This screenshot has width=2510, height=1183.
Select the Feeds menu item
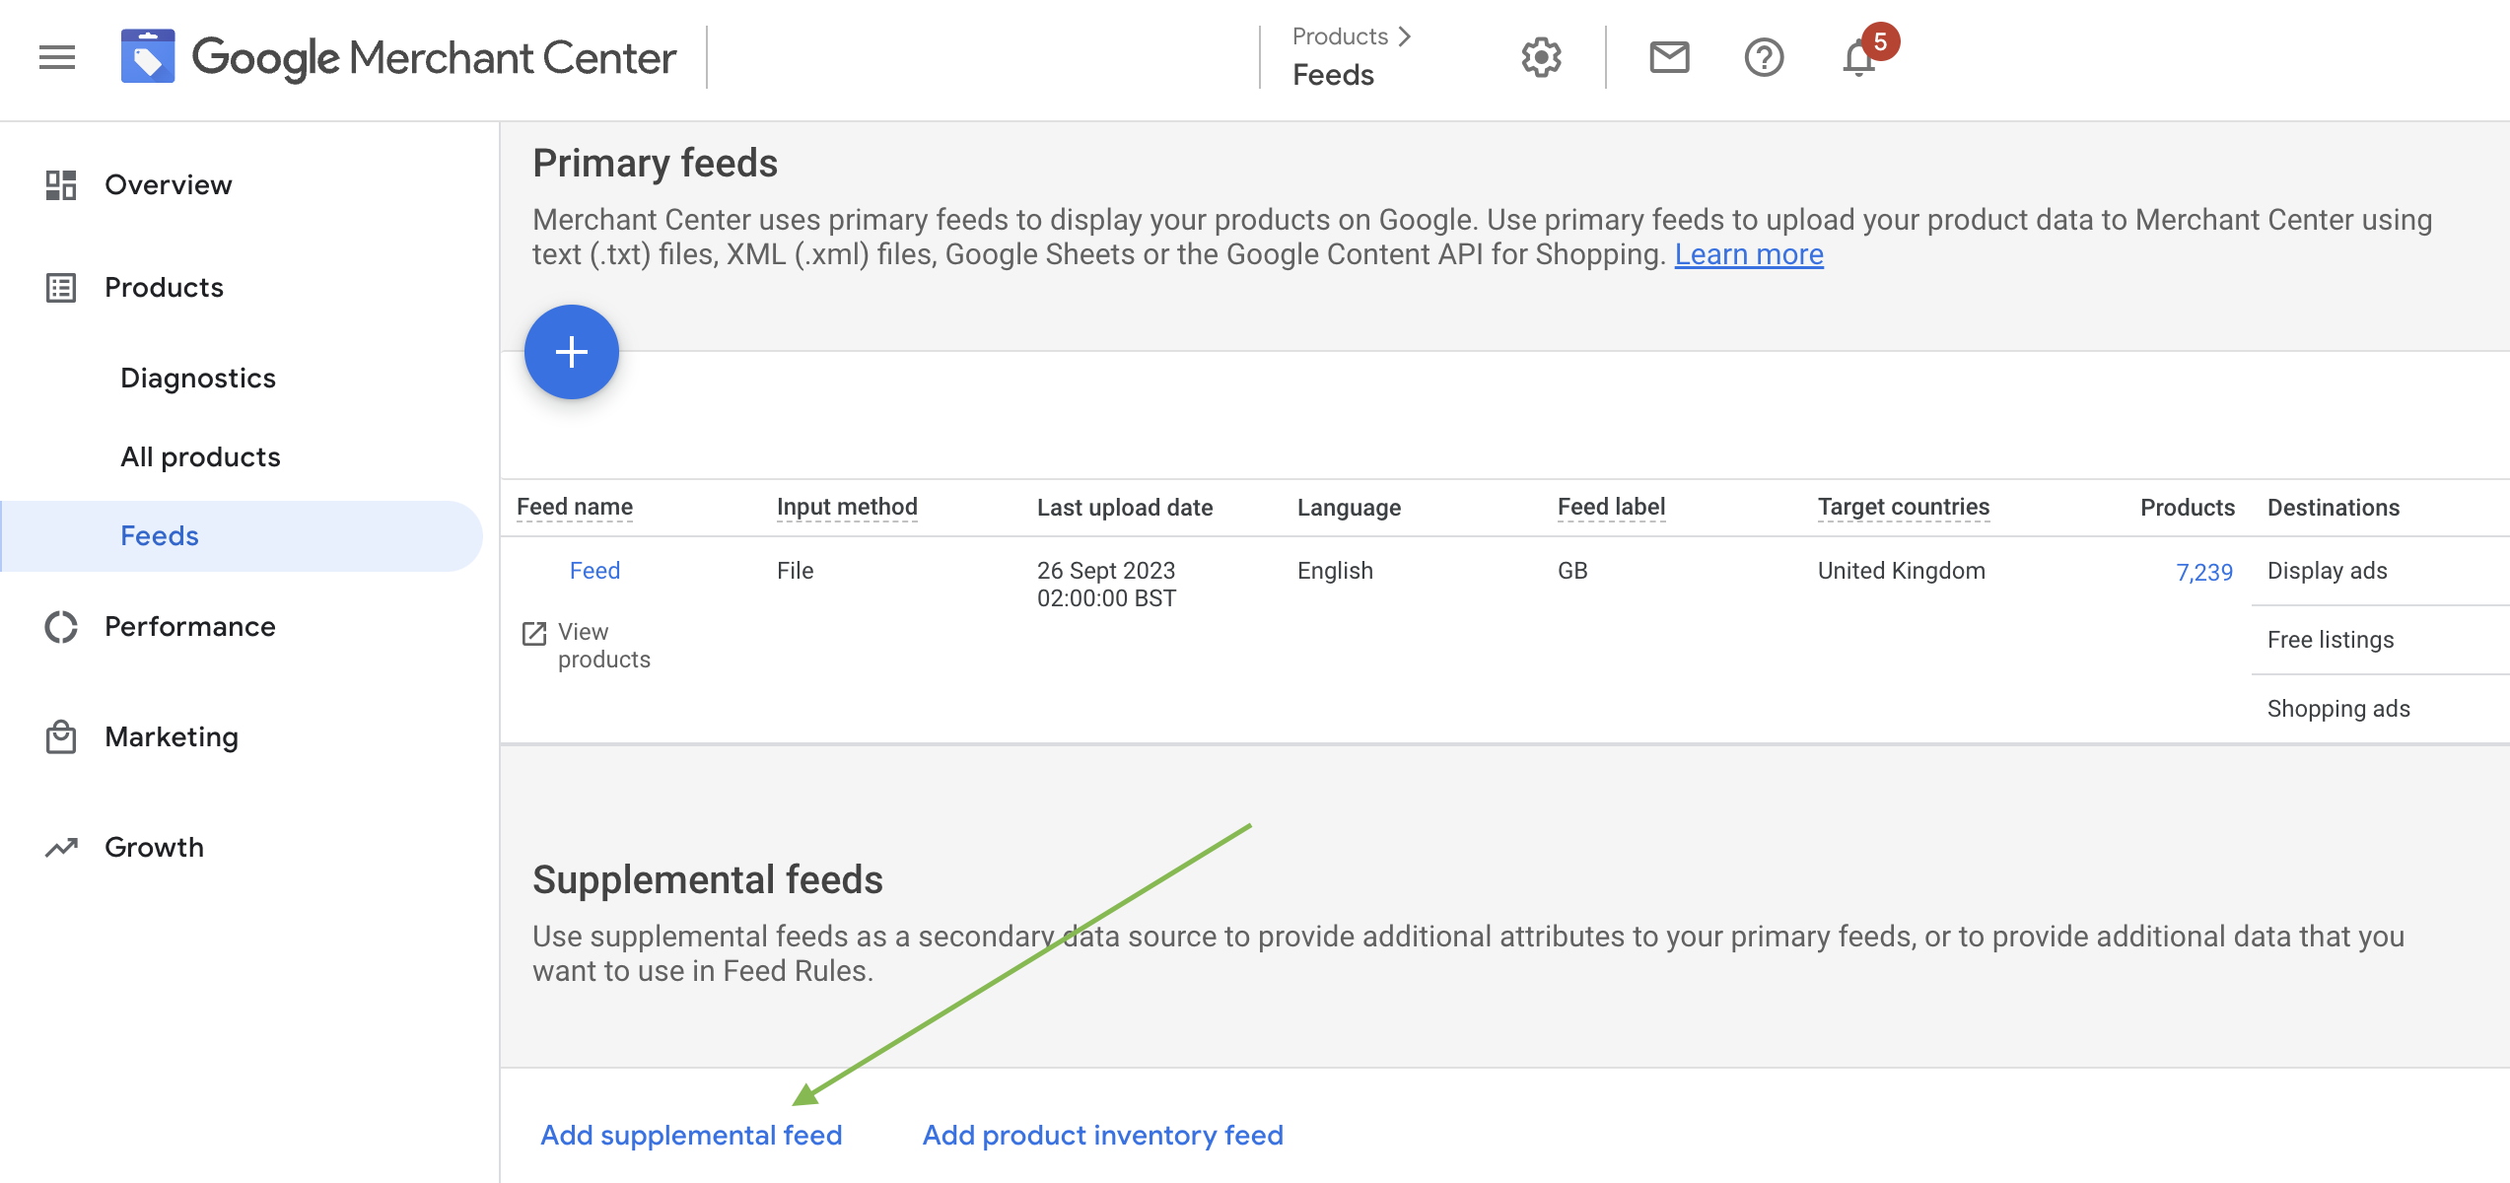[162, 534]
